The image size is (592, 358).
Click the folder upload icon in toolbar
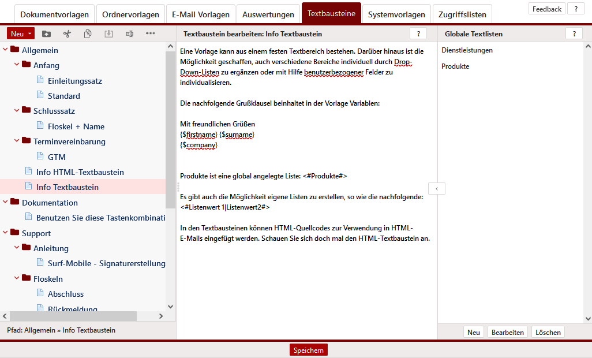click(x=46, y=33)
